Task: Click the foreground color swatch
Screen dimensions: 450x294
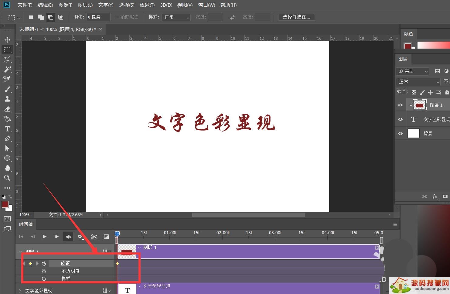Action: pos(5,204)
